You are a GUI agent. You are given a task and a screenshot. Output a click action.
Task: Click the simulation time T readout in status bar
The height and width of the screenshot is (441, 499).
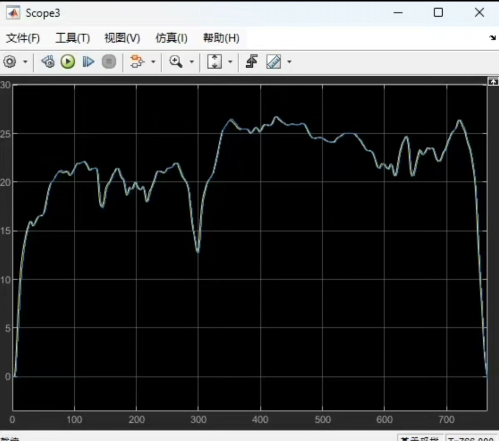coord(471,438)
